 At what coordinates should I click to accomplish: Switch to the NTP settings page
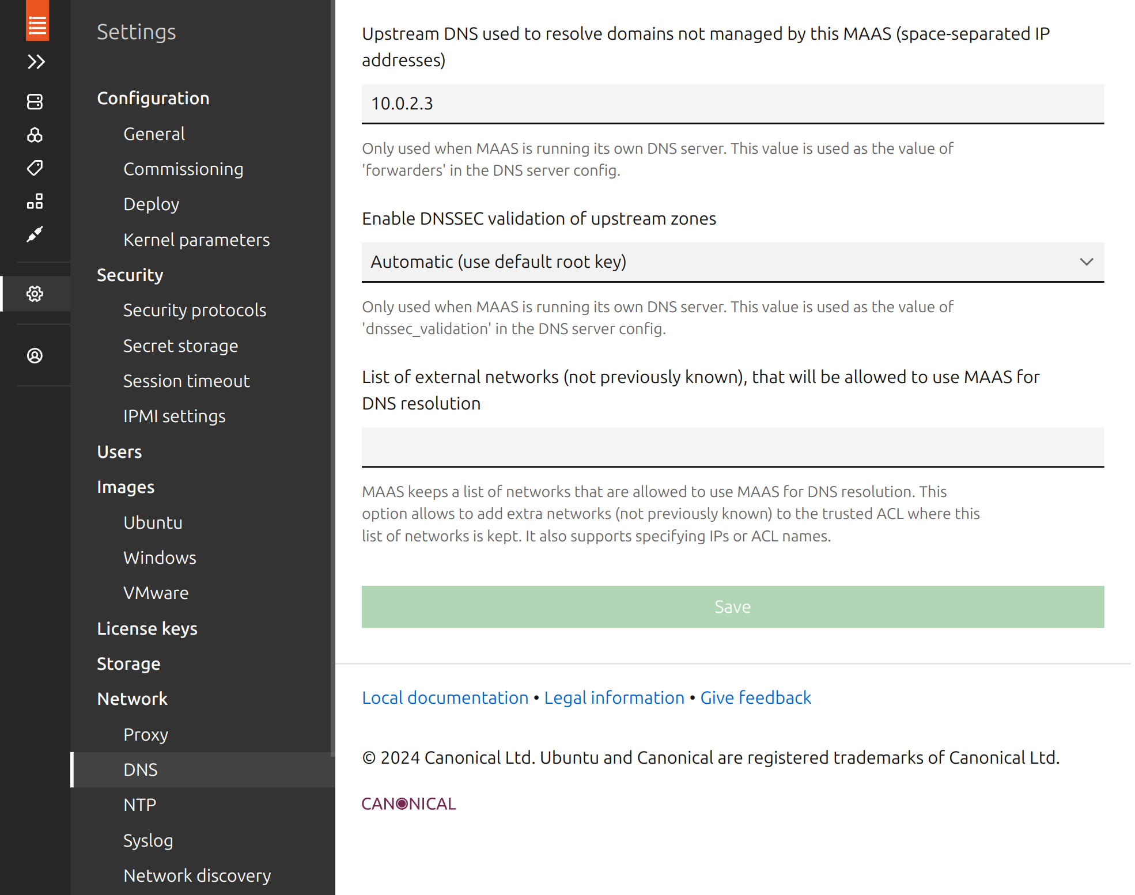pyautogui.click(x=139, y=805)
